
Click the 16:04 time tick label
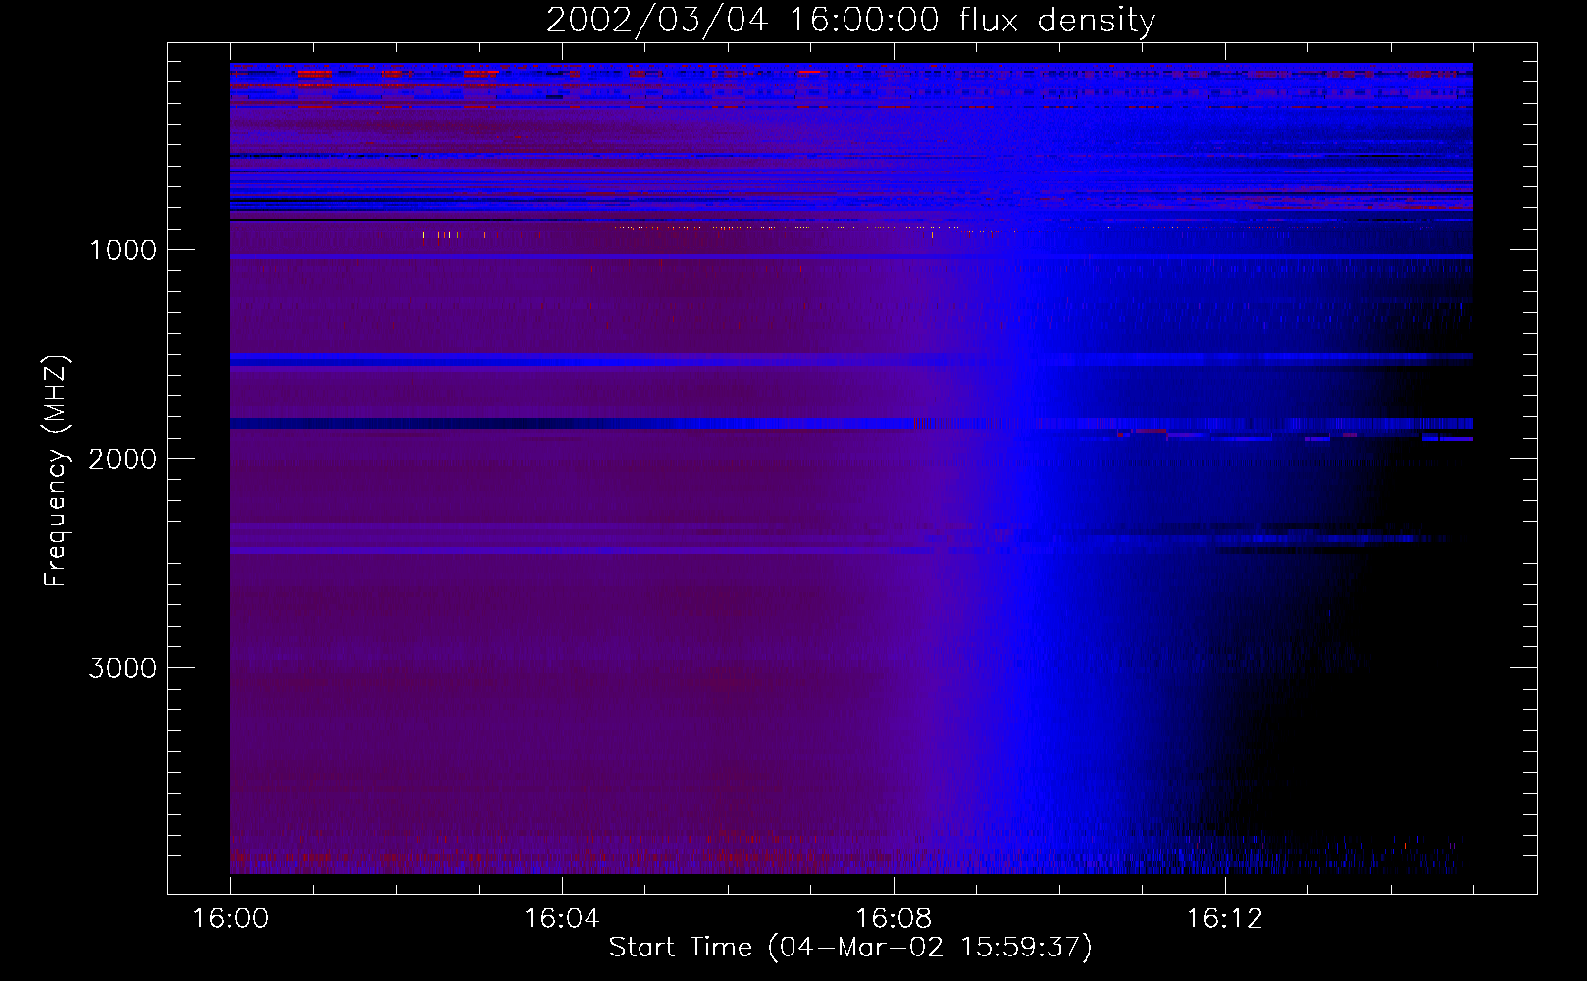pos(562,919)
